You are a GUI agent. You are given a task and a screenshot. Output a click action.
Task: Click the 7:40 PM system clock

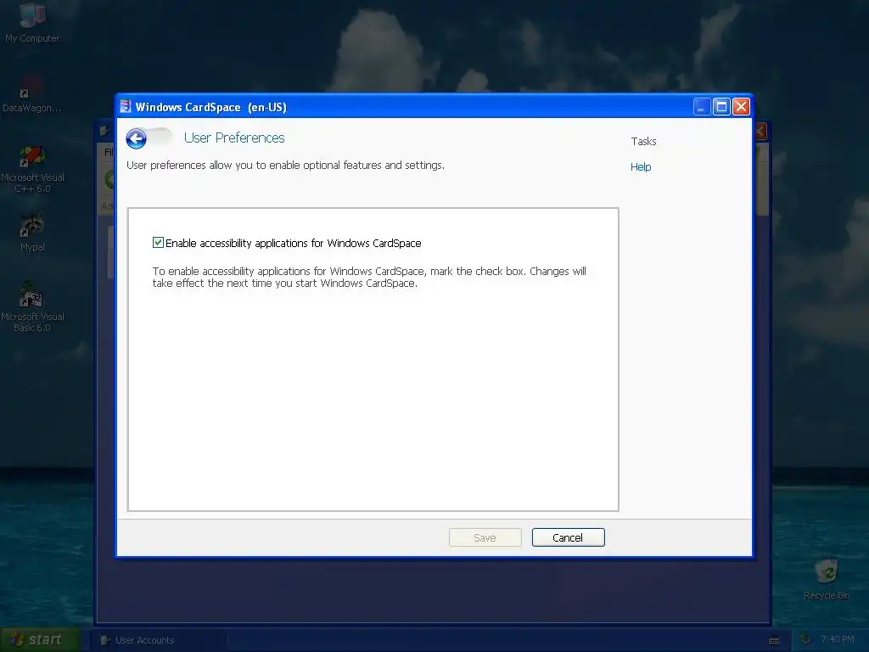pos(838,640)
